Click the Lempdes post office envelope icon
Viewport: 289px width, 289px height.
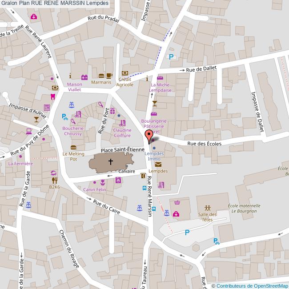[159, 165]
